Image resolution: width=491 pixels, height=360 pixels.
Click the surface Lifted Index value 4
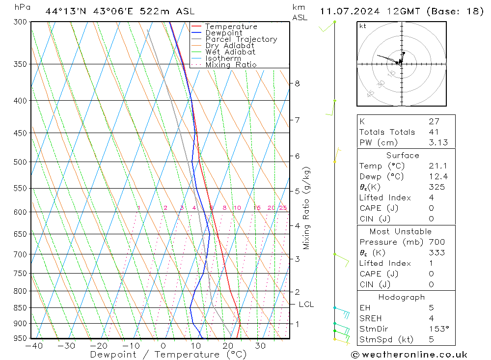pos(431,198)
